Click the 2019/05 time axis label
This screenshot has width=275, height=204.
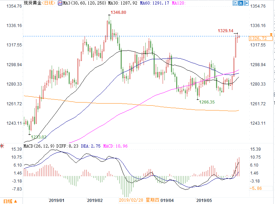[204, 201]
